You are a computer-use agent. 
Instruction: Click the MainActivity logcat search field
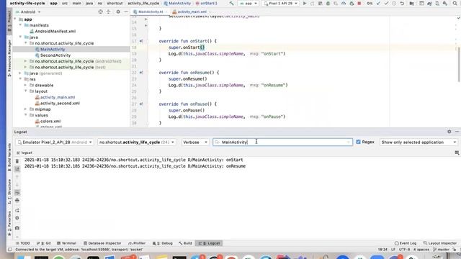click(282, 142)
